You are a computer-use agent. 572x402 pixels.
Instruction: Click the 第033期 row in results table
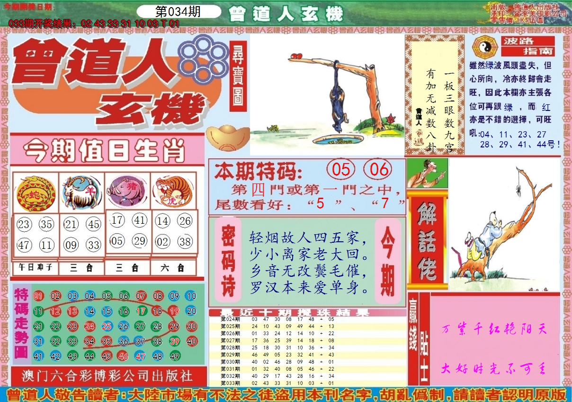[x=308, y=383]
